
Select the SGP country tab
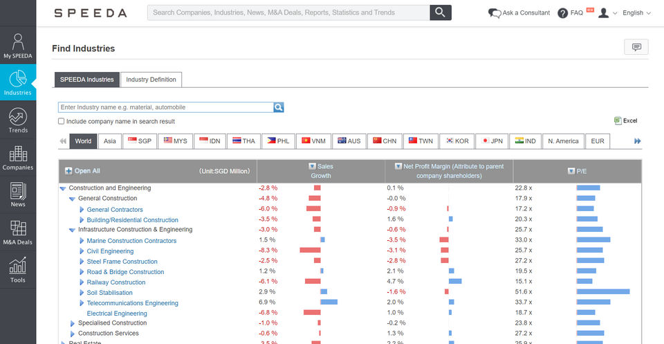coord(140,141)
